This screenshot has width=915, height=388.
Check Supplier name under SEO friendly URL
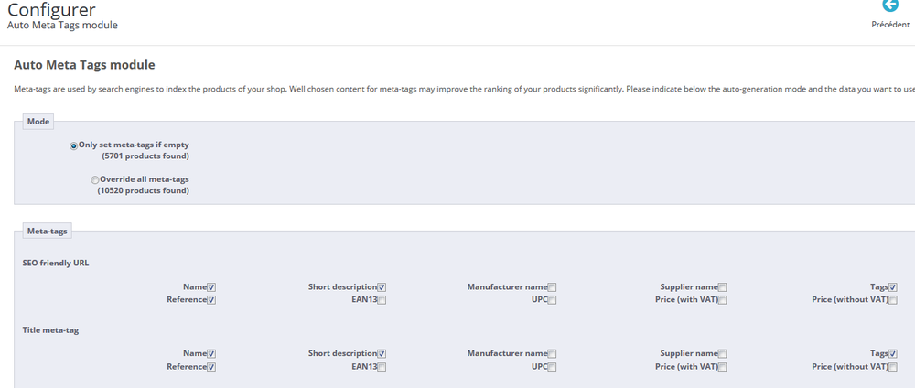722,287
